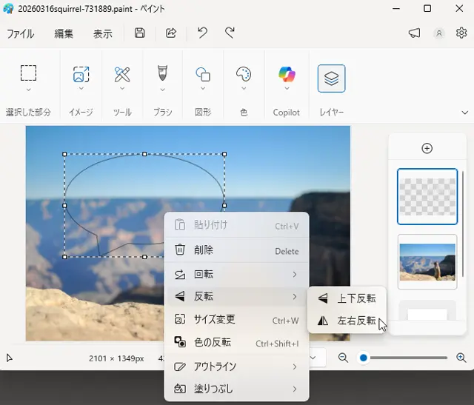The width and height of the screenshot is (474, 405).
Task: Add a new layer with plus button
Action: pyautogui.click(x=427, y=148)
